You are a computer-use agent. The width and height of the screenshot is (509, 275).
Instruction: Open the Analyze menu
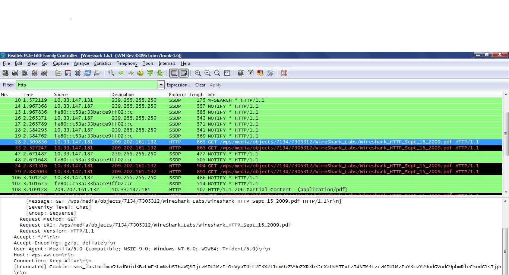tap(81, 63)
